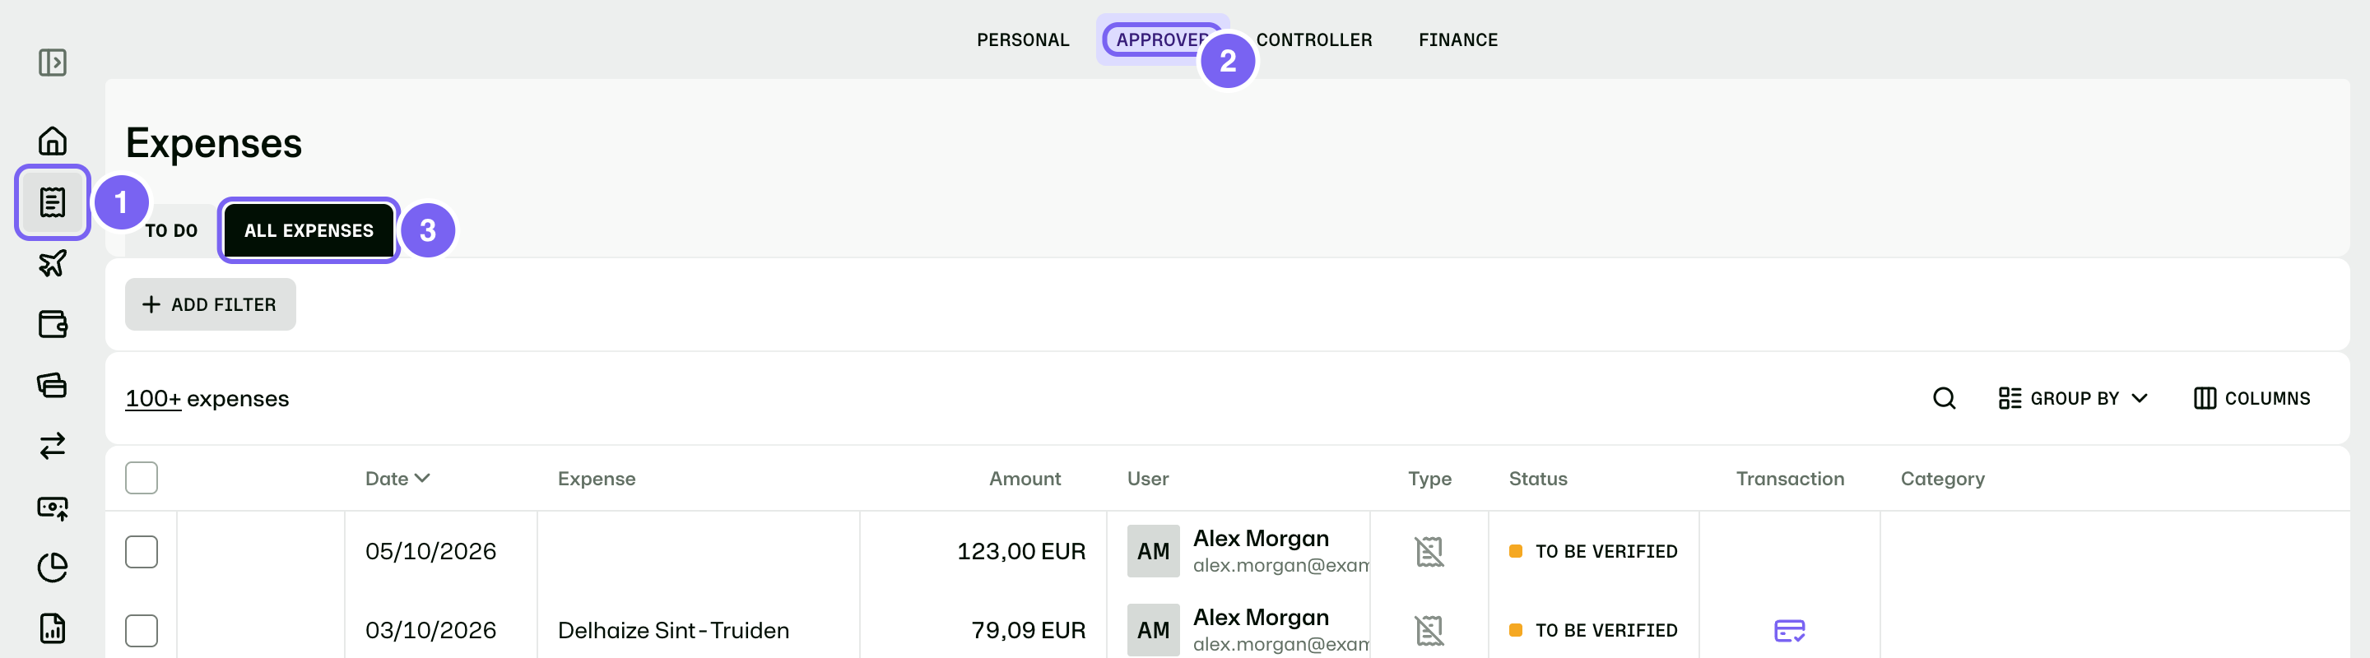Open the Columns settings button
Screen dimensions: 2370x658
click(2251, 398)
